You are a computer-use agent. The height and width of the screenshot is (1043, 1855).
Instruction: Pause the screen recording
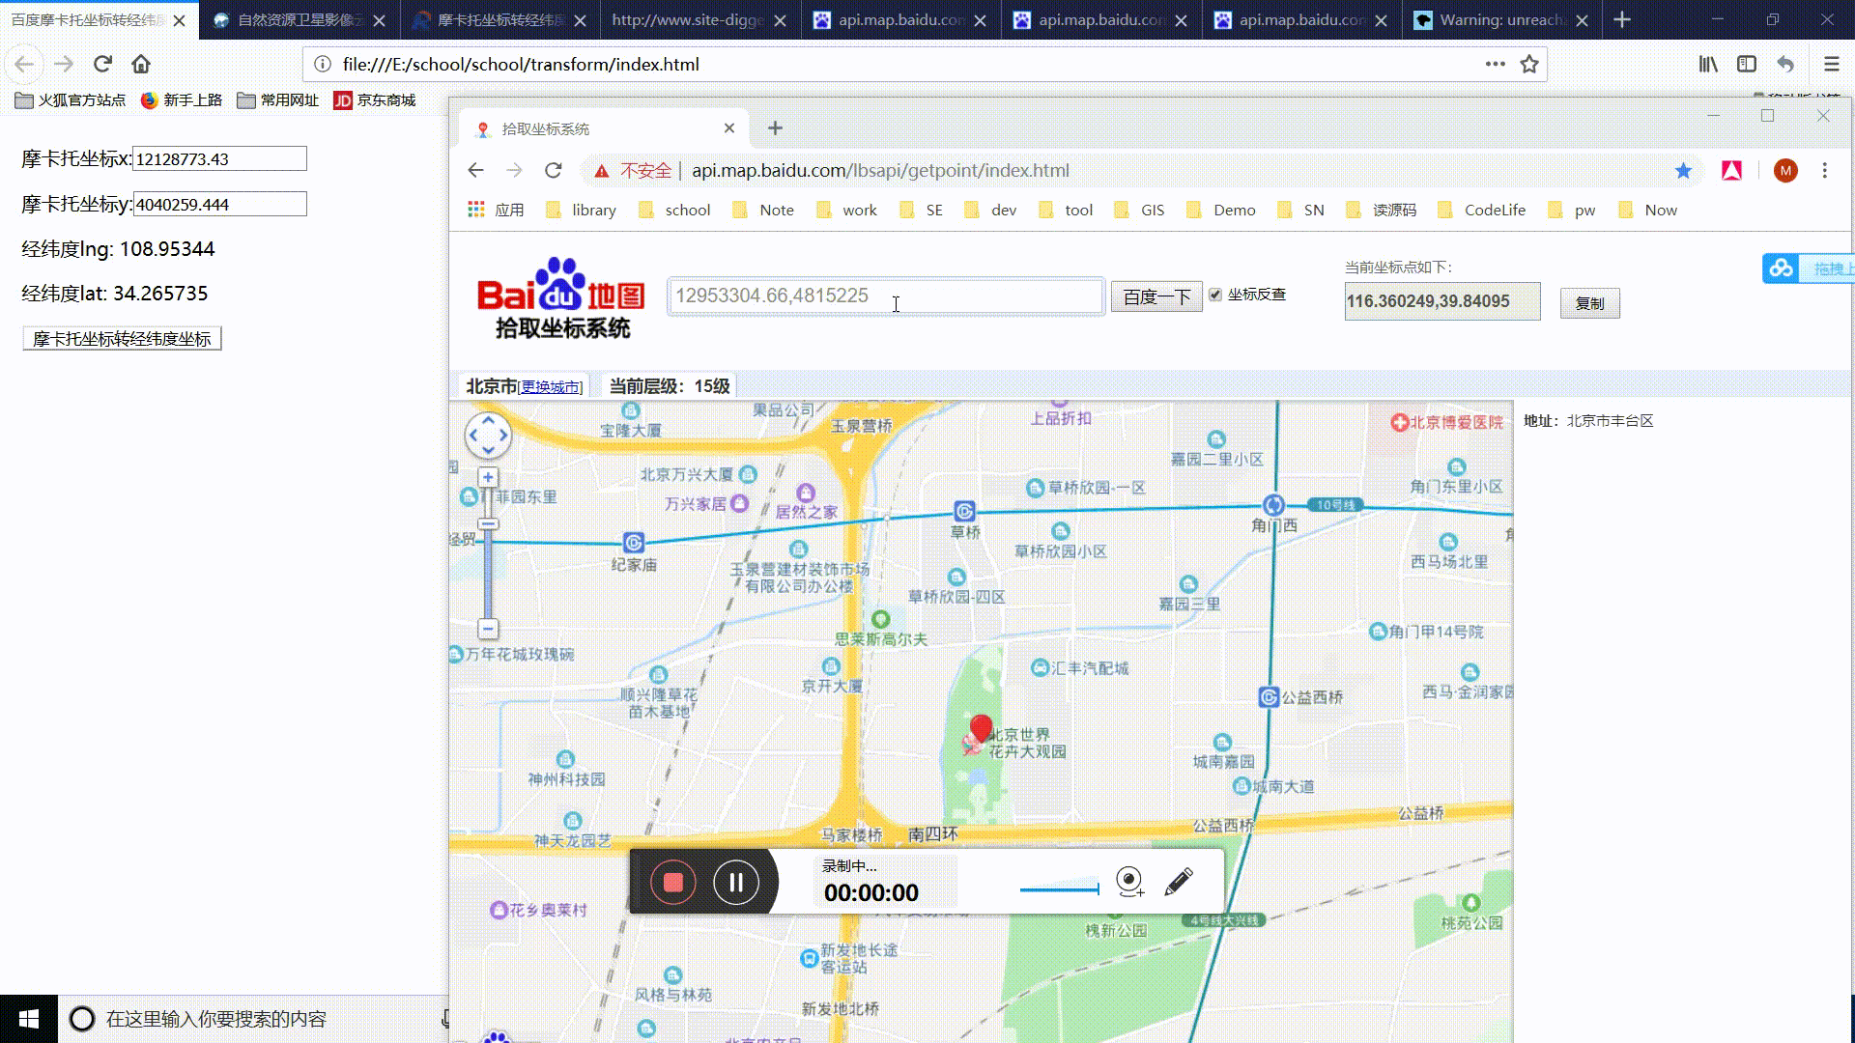coord(736,882)
